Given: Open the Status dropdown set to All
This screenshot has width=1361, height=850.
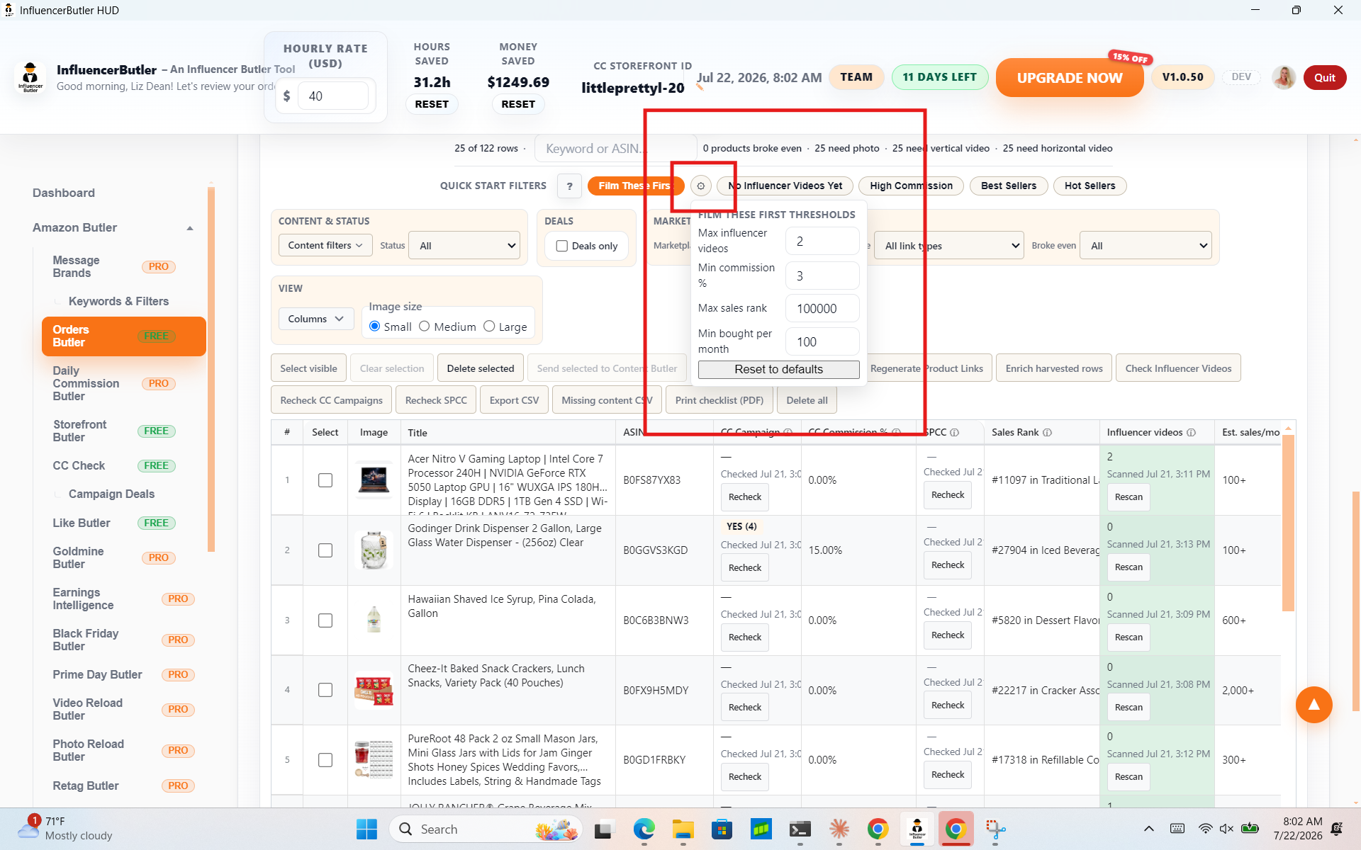Looking at the screenshot, I should pyautogui.click(x=465, y=246).
